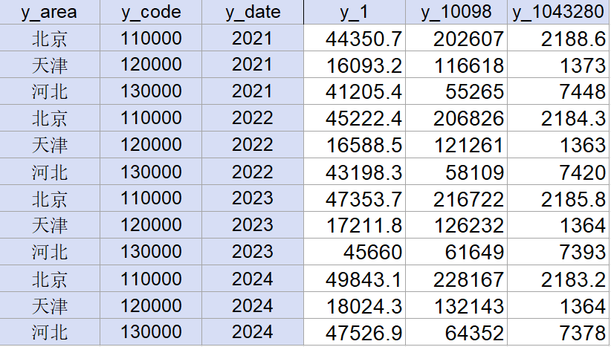Select the y_1043280 header cell

tap(558, 13)
